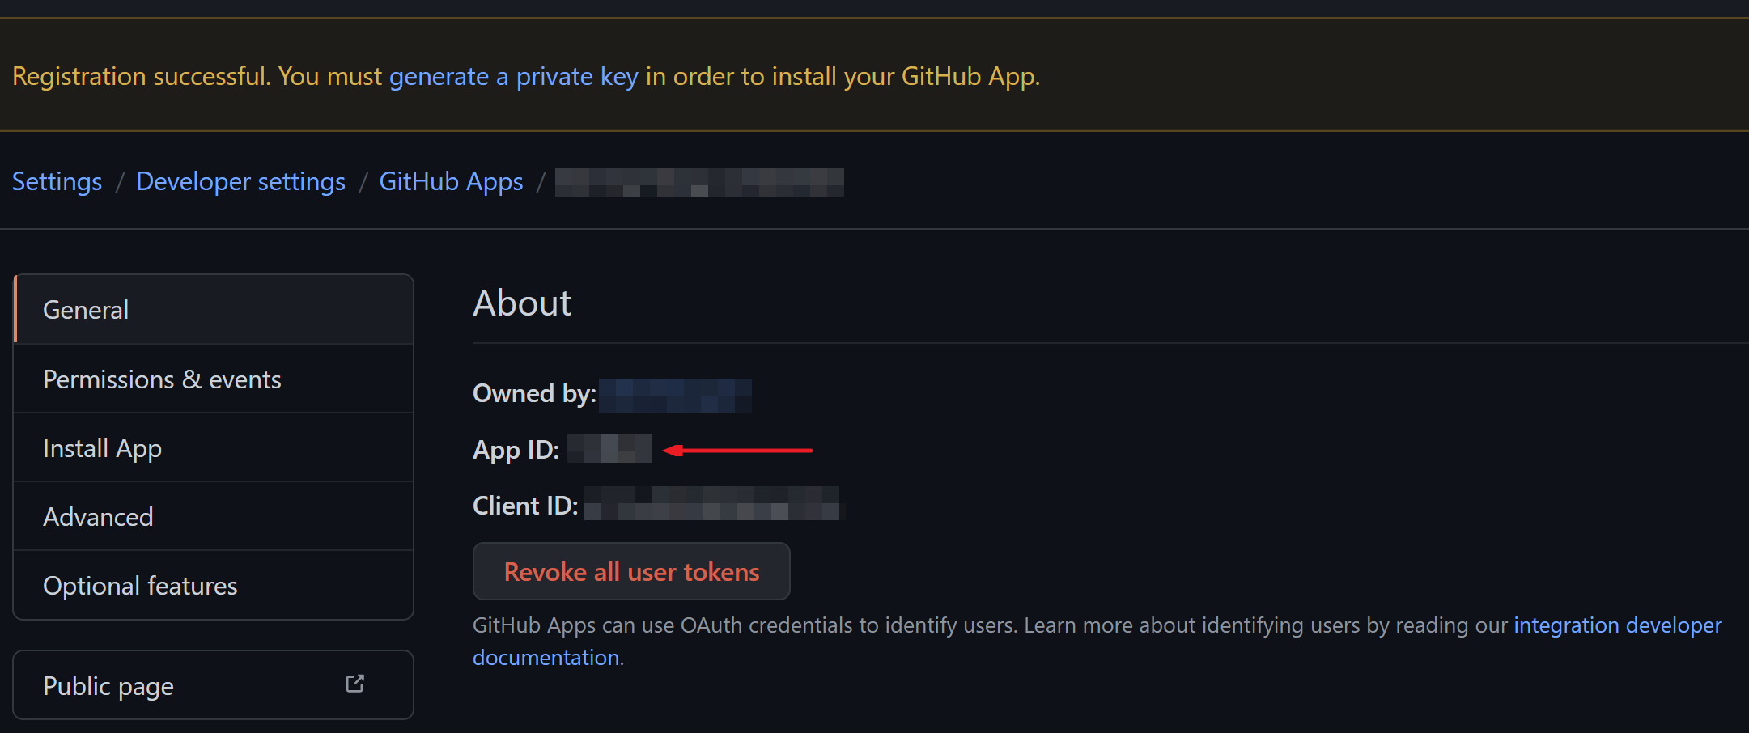This screenshot has width=1749, height=733.
Task: Go to Settings in the breadcrumb
Action: [57, 181]
